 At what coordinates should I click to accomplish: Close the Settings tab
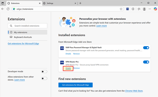pyautogui.click(x=75, y=3)
